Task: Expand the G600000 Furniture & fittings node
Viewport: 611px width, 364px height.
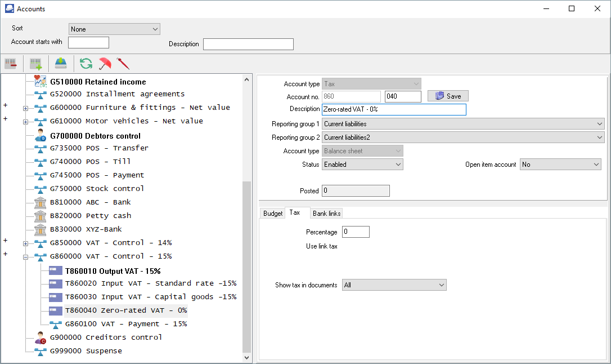Action: (25, 108)
